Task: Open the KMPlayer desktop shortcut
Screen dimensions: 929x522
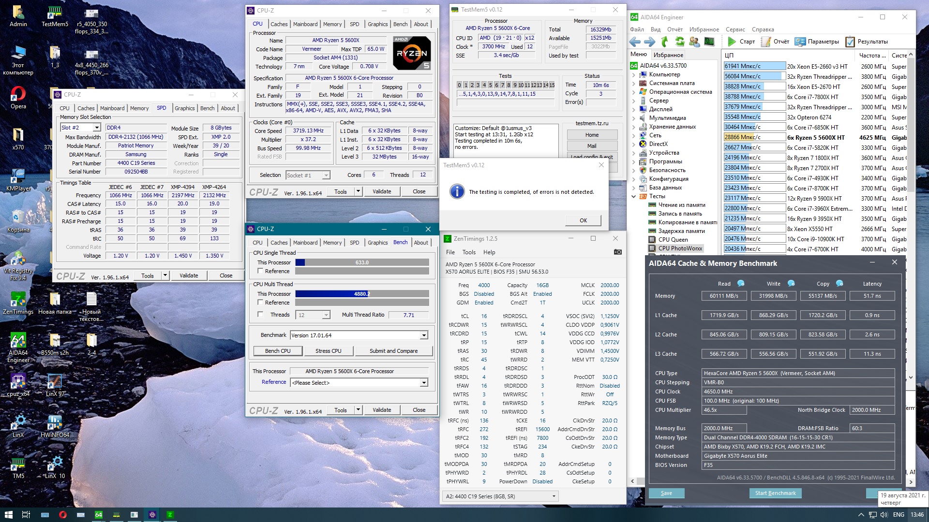Action: tap(18, 179)
